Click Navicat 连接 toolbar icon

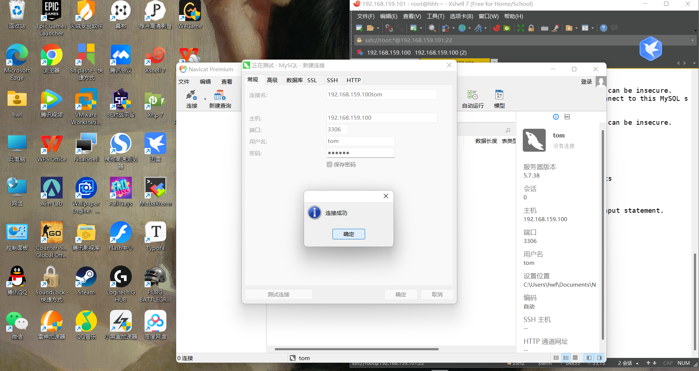click(x=191, y=99)
